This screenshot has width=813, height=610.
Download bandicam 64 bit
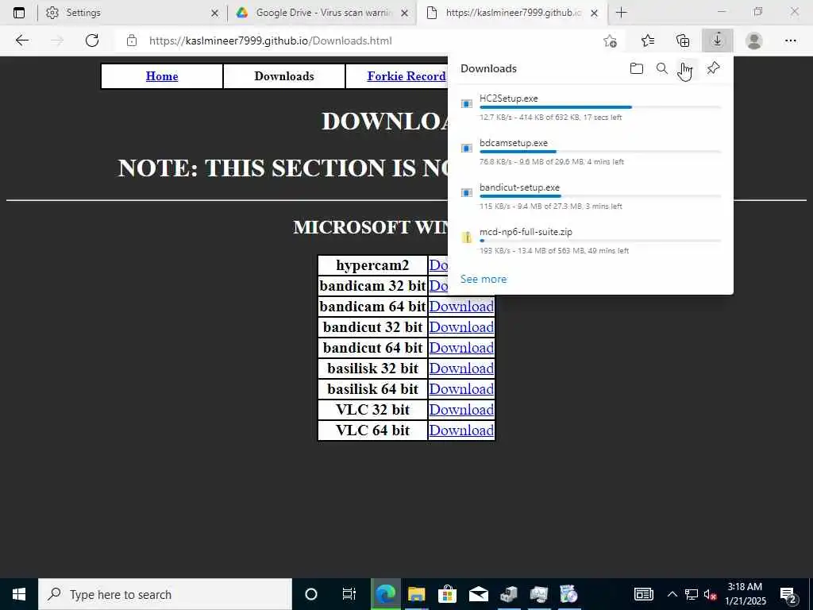pyautogui.click(x=461, y=307)
